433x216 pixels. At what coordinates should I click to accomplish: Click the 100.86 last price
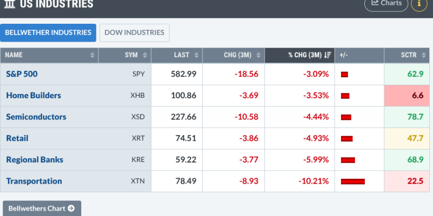[x=183, y=96]
